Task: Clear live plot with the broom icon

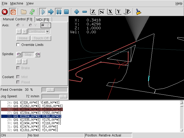Action: 139,12
